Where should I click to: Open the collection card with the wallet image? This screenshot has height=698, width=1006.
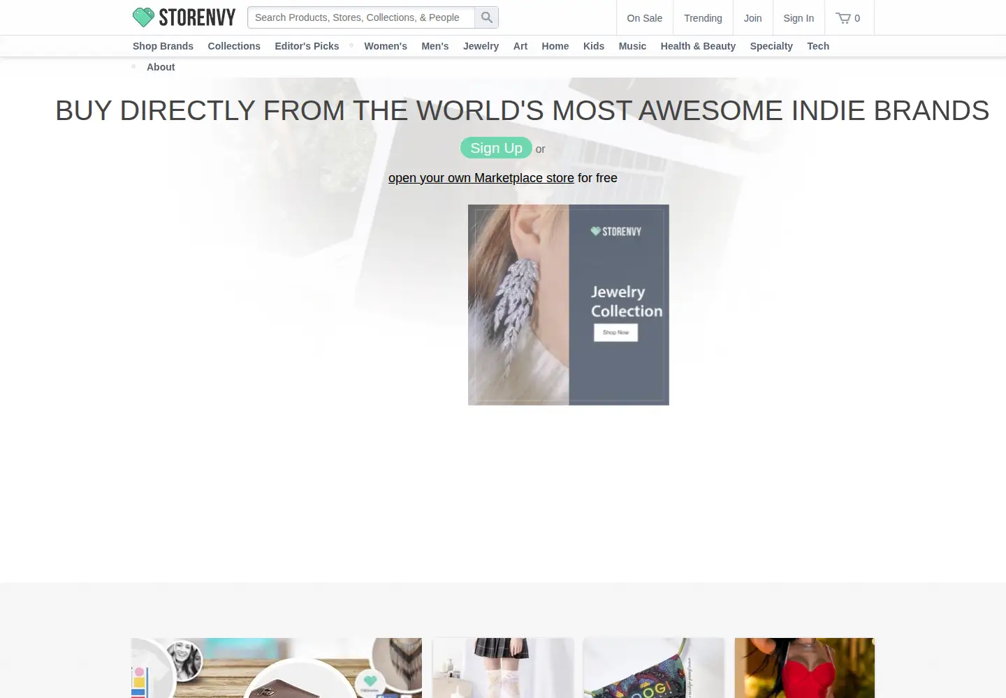(277, 668)
